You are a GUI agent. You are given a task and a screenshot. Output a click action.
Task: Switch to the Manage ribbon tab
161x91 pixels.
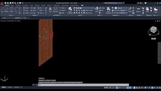(37, 5)
